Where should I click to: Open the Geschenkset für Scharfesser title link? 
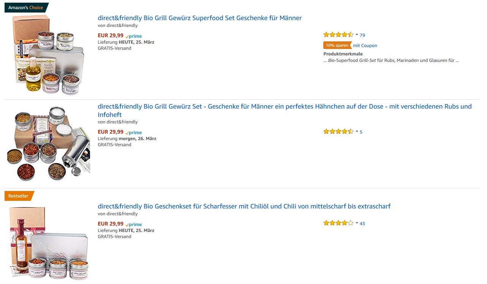(244, 206)
